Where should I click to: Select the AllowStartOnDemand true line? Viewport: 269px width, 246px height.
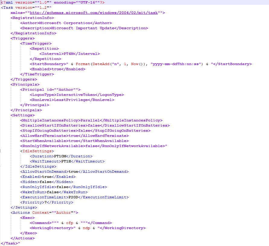[x=74, y=172]
